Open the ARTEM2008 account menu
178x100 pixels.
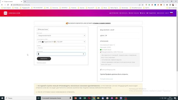pyautogui.click(x=114, y=13)
